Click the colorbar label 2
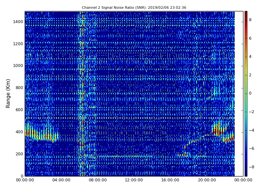This screenshot has height=195, width=260. [250, 75]
